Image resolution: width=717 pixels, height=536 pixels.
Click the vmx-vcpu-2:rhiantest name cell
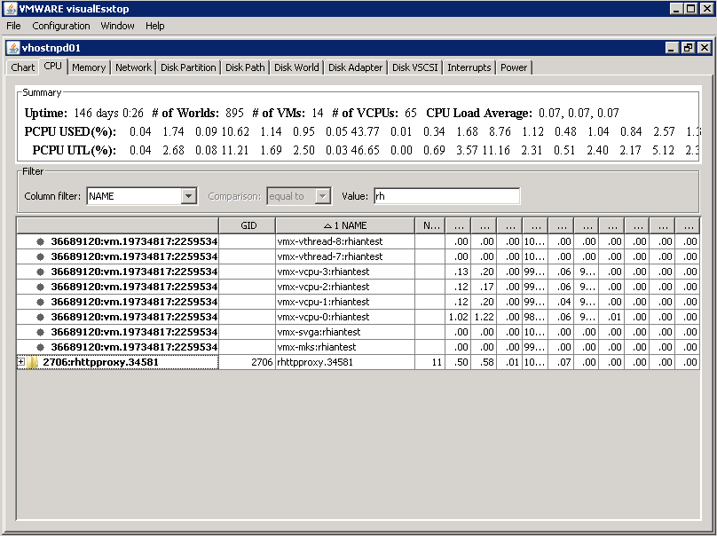(x=345, y=287)
